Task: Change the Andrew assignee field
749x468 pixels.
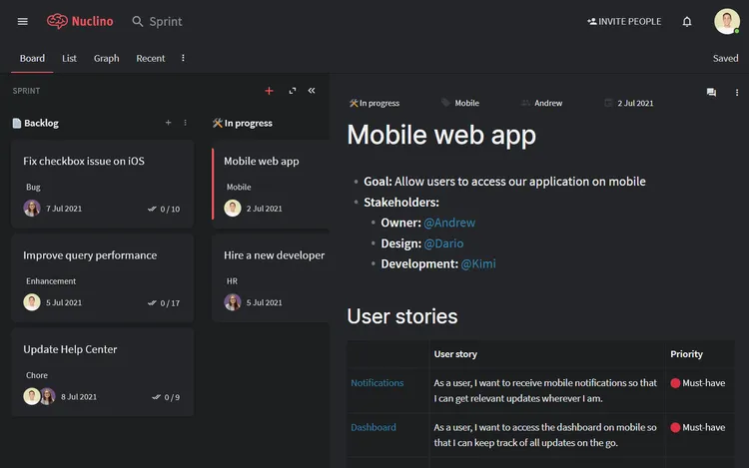Action: 541,103
